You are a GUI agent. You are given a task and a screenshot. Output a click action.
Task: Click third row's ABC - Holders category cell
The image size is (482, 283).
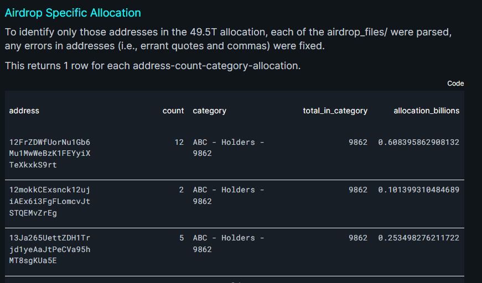click(229, 243)
